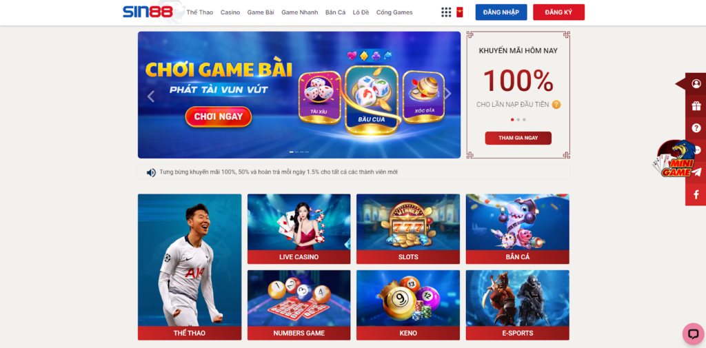Click the orange question mark info icon
This screenshot has height=348, width=706.
tap(556, 105)
